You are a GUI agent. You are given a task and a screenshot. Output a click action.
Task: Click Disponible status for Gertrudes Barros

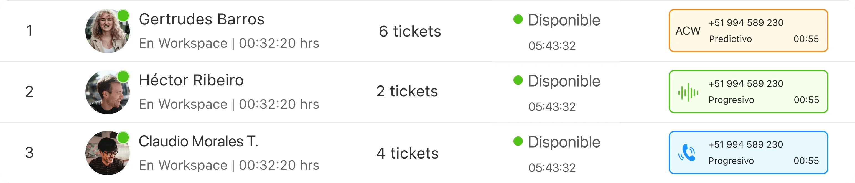coord(564,20)
